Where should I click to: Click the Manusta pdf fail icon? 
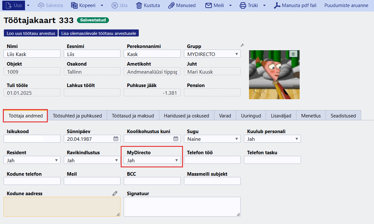coord(277,5)
